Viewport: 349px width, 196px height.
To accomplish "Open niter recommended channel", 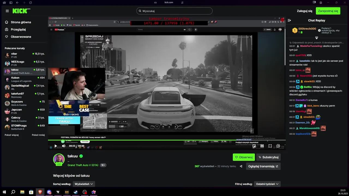I will point(25,55).
